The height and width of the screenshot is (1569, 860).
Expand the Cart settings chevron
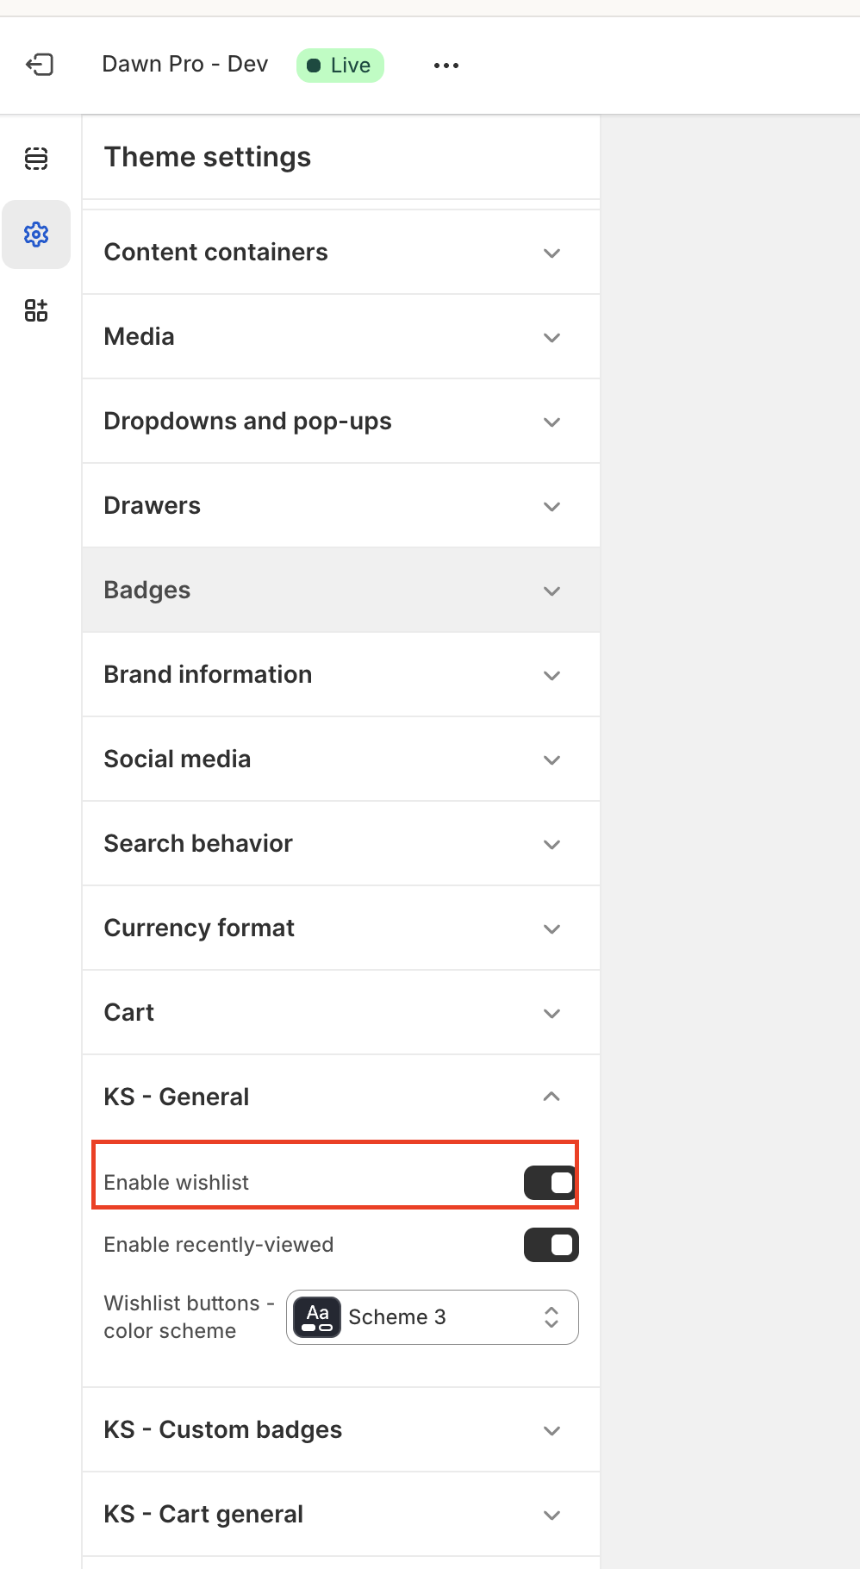click(x=552, y=1013)
